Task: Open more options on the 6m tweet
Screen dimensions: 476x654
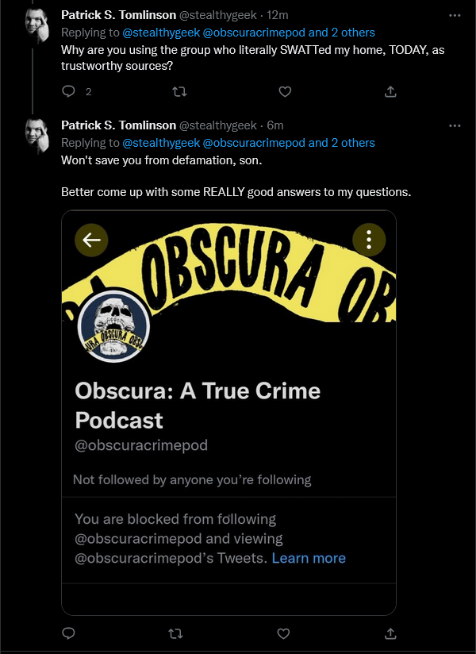Action: click(x=455, y=125)
